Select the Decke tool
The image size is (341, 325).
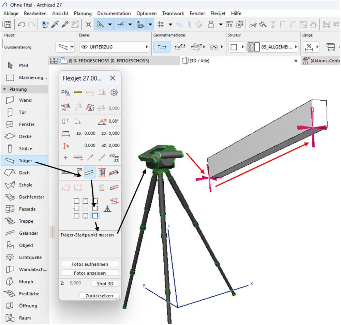pos(24,137)
